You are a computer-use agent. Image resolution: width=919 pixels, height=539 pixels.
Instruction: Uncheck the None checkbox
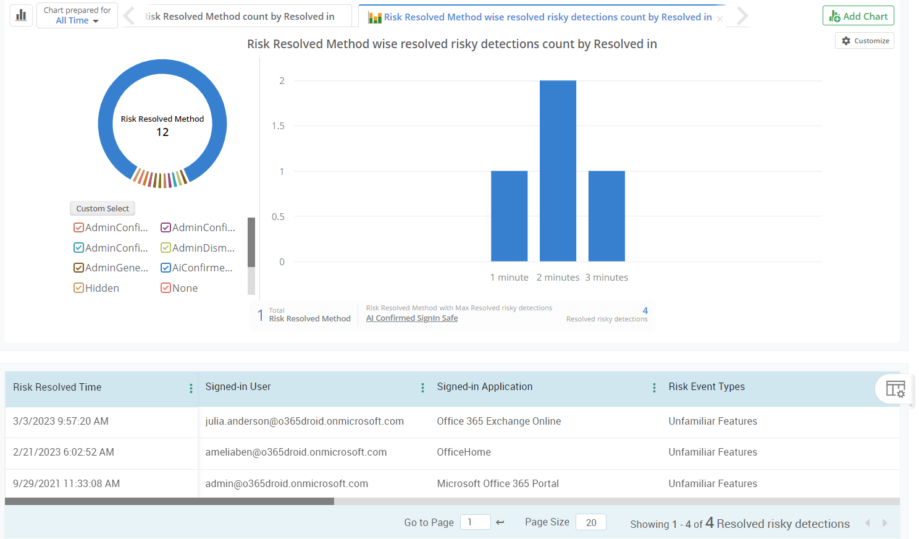tap(166, 287)
